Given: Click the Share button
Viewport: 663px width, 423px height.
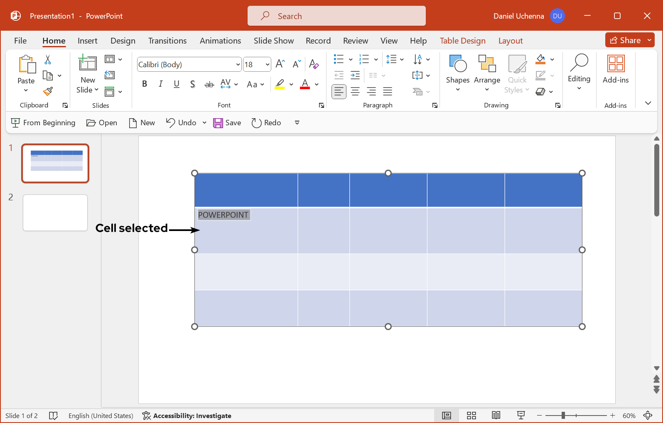Looking at the screenshot, I should tap(625, 40).
